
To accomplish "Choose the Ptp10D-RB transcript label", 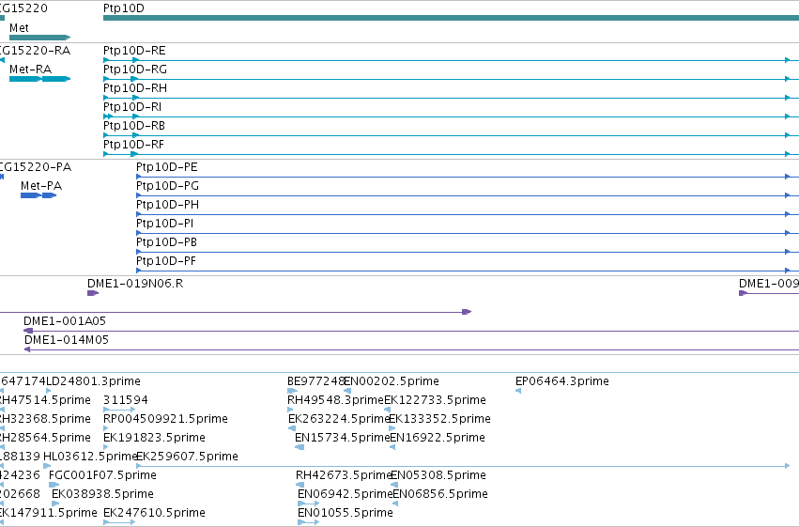I will [x=134, y=126].
